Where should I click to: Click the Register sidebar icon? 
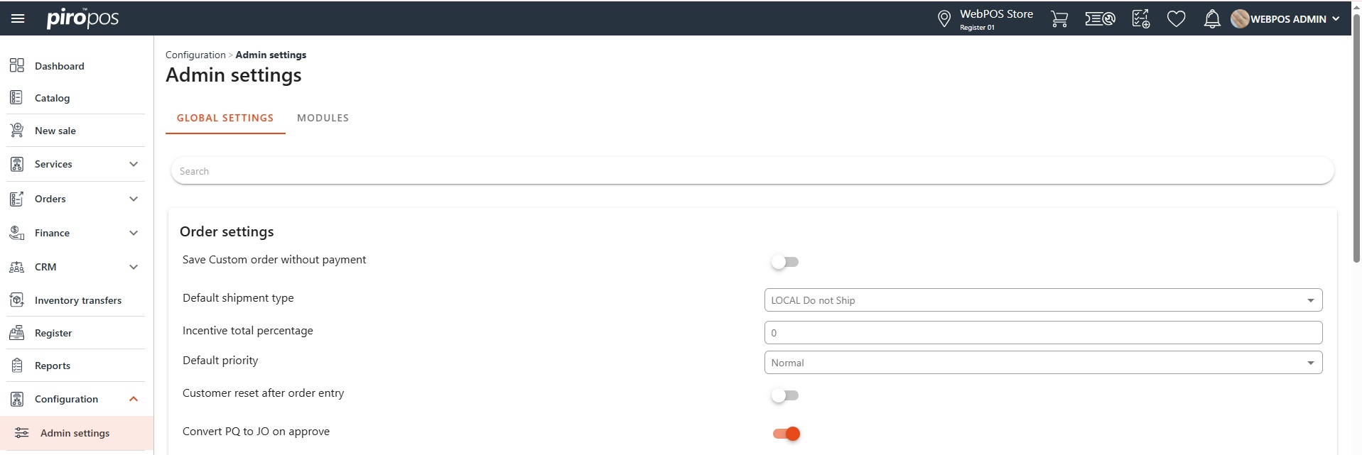(17, 333)
